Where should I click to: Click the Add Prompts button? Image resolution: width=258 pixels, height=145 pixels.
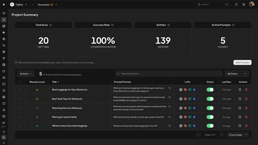pyautogui.click(x=243, y=63)
